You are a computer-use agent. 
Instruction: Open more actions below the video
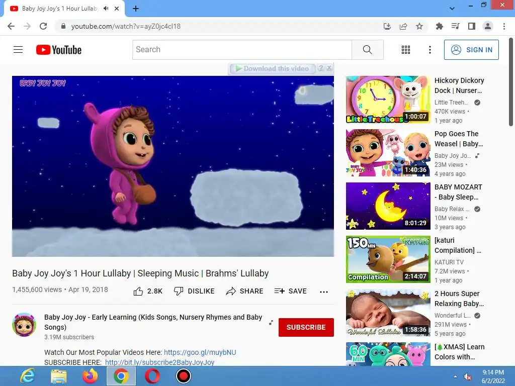pyautogui.click(x=324, y=292)
